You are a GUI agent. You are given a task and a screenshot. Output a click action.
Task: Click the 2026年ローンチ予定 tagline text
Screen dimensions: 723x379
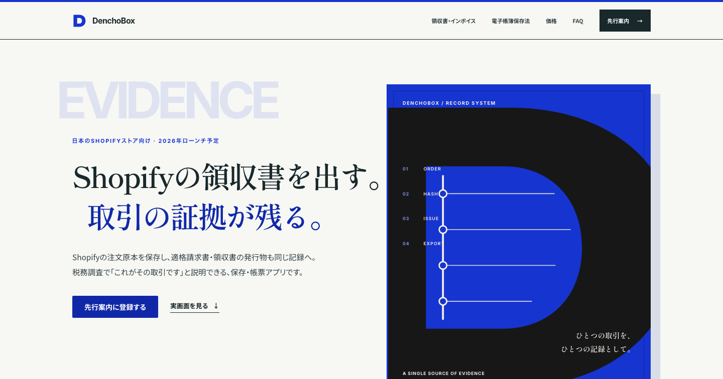pyautogui.click(x=189, y=141)
